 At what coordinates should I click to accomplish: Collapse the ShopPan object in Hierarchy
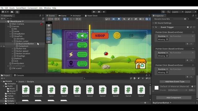pyautogui.click(x=10, y=36)
